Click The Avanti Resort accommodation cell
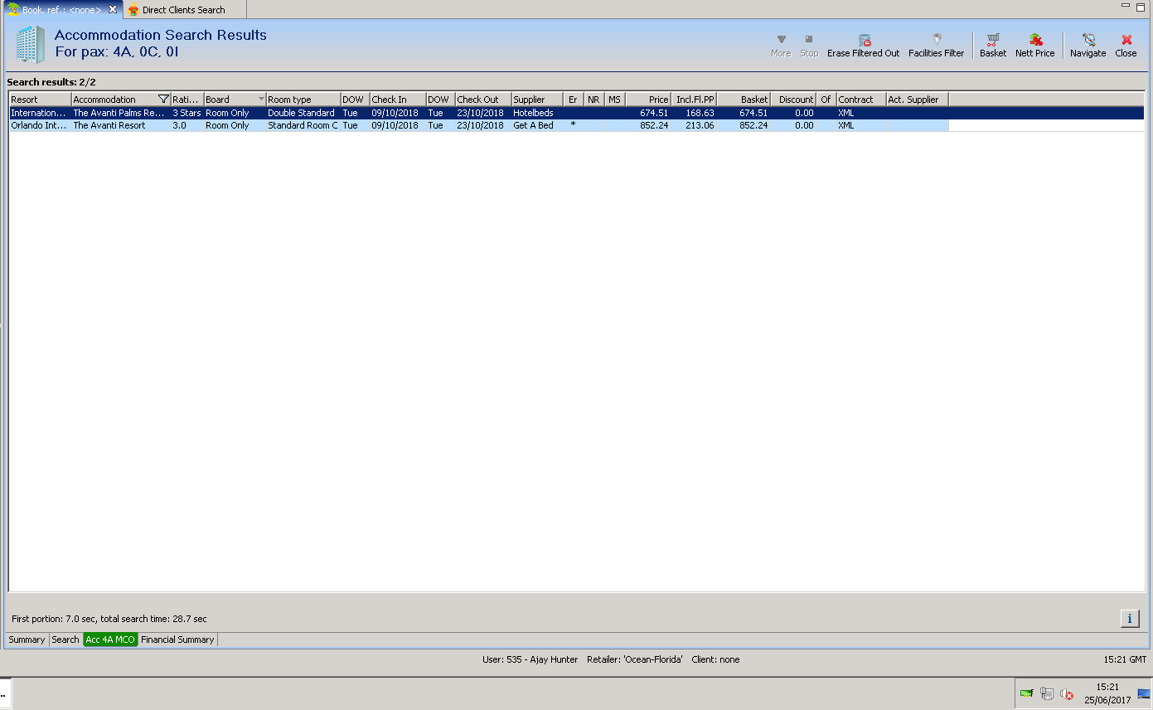The height and width of the screenshot is (710, 1153). tap(121, 126)
